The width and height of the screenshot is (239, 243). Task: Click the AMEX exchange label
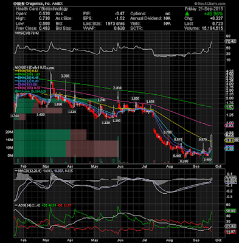click(x=57, y=4)
